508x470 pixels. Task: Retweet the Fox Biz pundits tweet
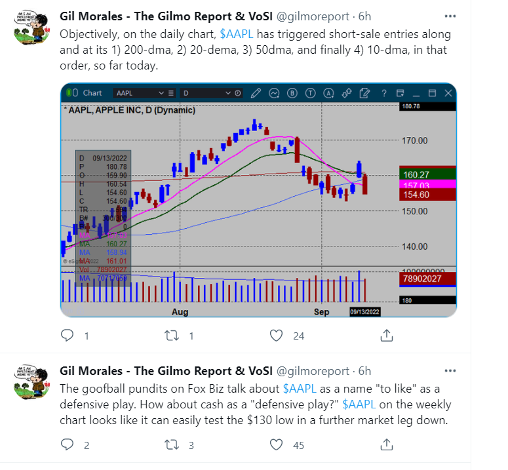tap(172, 445)
